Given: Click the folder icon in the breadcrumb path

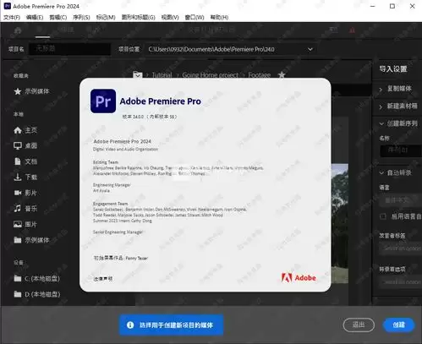Looking at the screenshot, I should pos(138,75).
